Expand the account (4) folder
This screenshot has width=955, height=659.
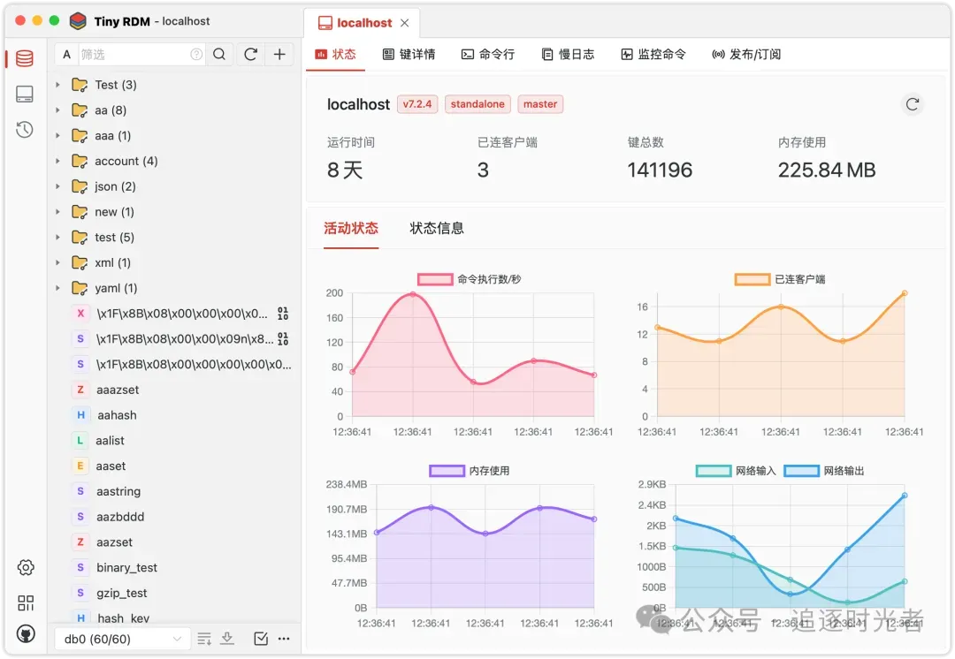(58, 162)
